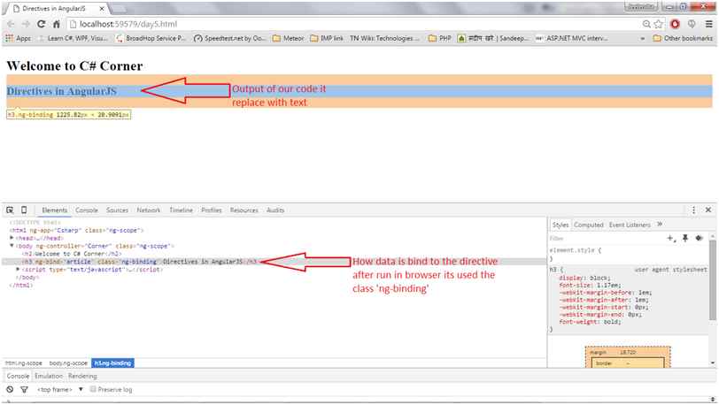Open the IMP link bookmark folder

pos(327,39)
